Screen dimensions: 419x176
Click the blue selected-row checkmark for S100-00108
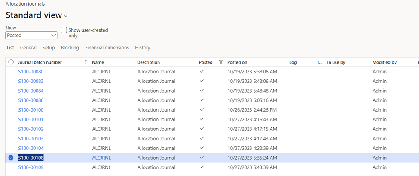(11, 158)
